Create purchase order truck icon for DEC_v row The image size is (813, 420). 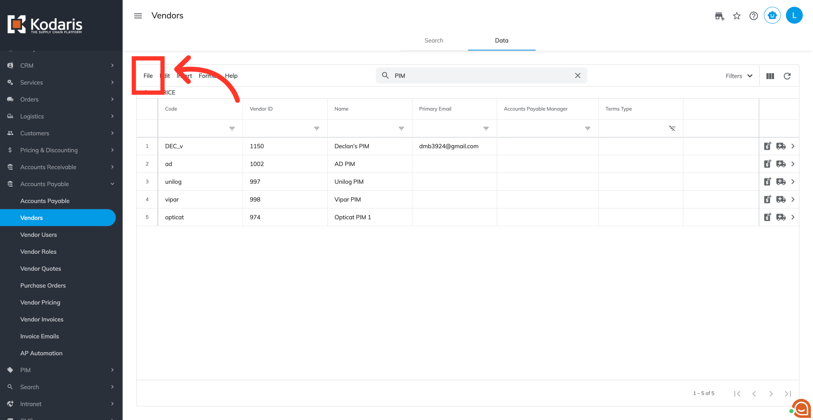(x=781, y=146)
